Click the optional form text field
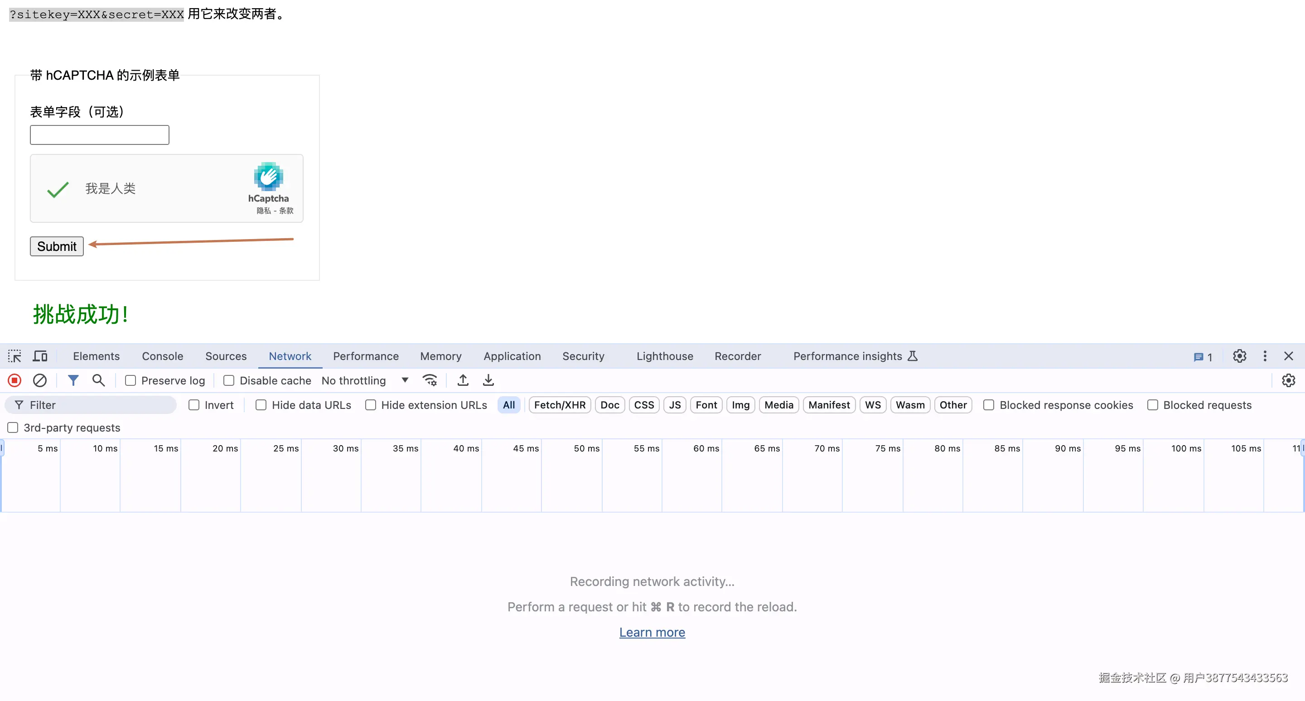1305x701 pixels. 99,135
